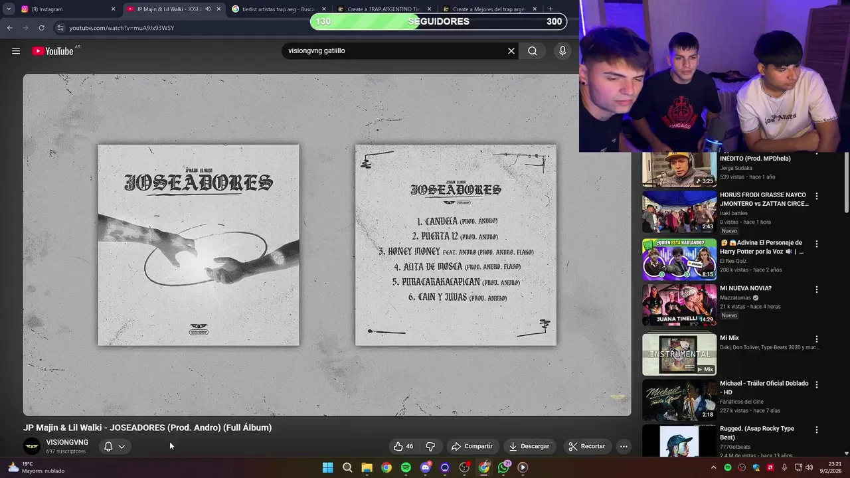Image resolution: width=850 pixels, height=478 pixels.
Task: Open 'INÉDITO (Prod. MPDhela)' video title
Action: (x=755, y=159)
